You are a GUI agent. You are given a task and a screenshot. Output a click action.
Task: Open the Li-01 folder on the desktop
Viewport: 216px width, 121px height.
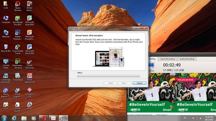(x=6, y=5)
